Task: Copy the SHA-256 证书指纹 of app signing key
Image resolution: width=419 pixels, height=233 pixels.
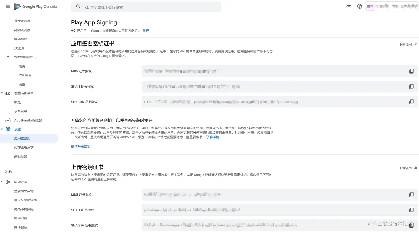Action: click(x=411, y=102)
